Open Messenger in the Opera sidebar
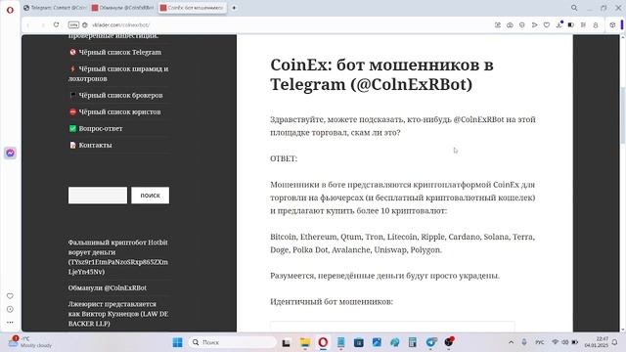The width and height of the screenshot is (626, 352). pos(10,153)
